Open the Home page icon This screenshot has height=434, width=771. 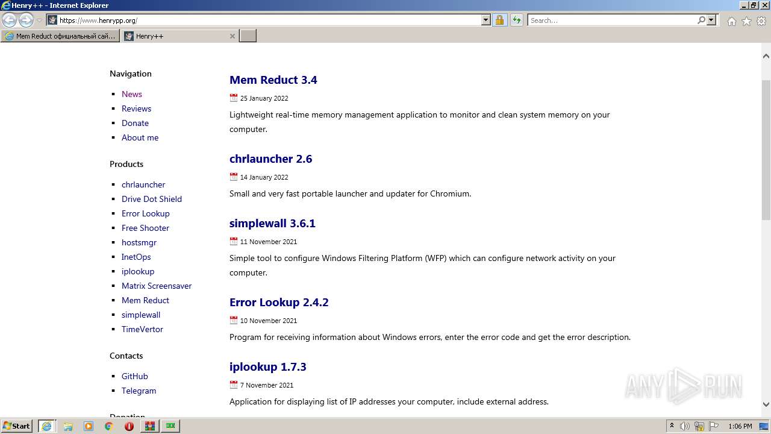[x=731, y=21]
